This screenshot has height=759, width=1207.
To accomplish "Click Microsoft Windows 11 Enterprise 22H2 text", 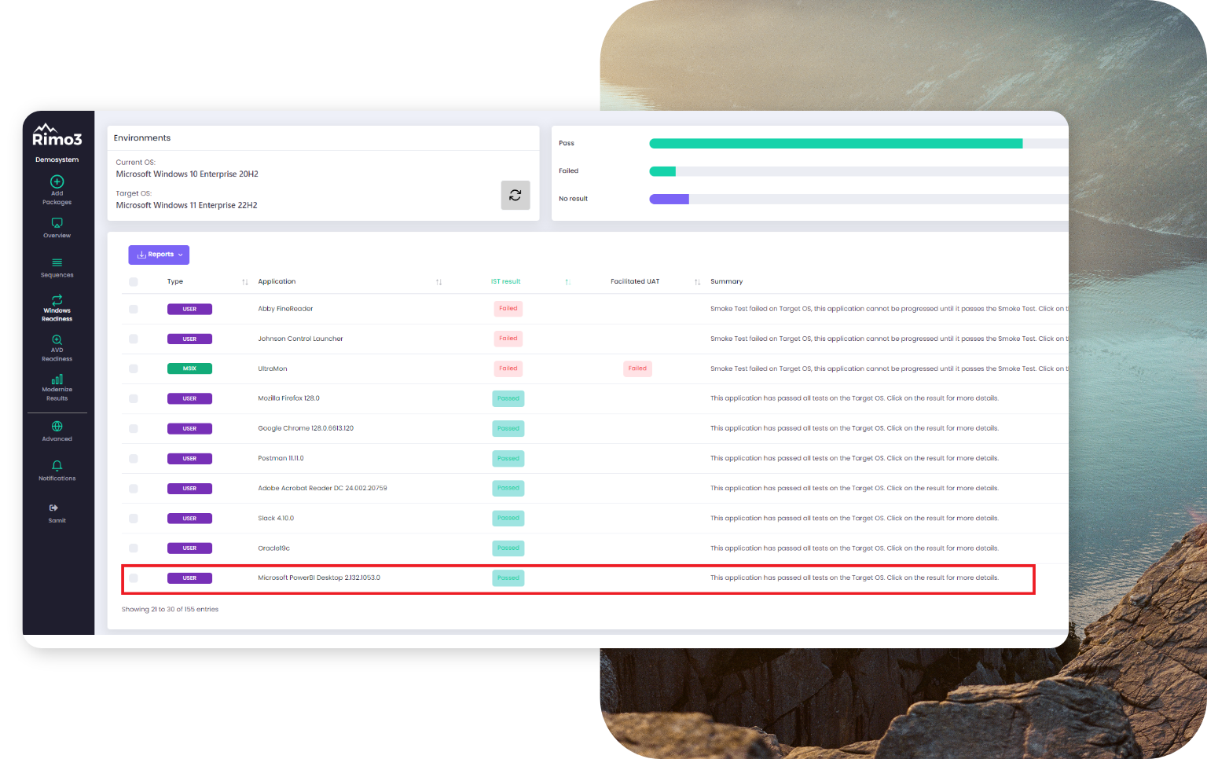I will point(187,205).
